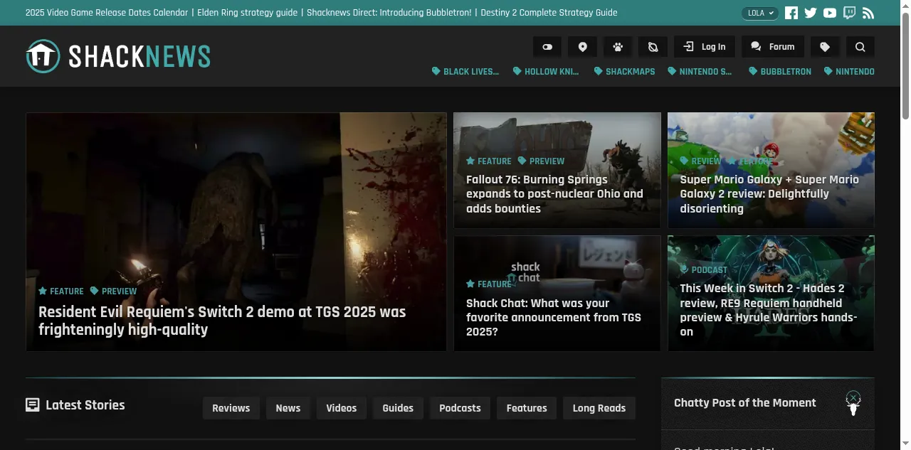911x450 pixels.
Task: Open the BLACK LIVES... tag link
Action: click(x=465, y=71)
